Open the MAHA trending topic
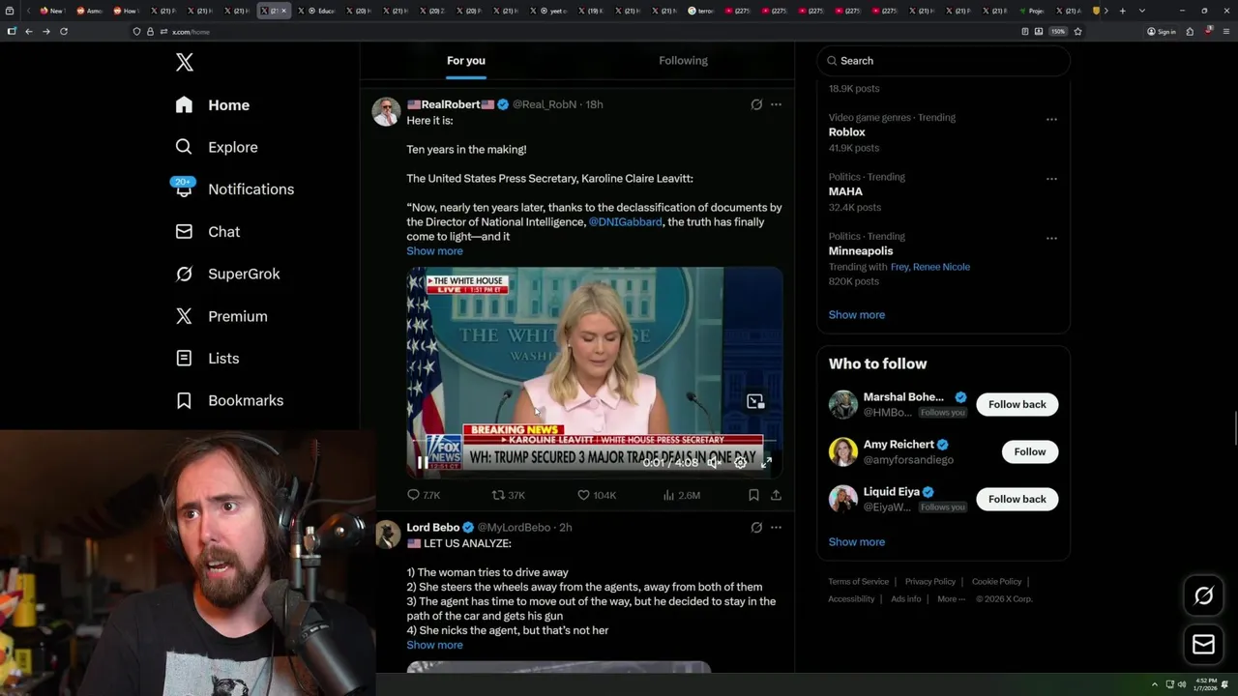 point(845,191)
